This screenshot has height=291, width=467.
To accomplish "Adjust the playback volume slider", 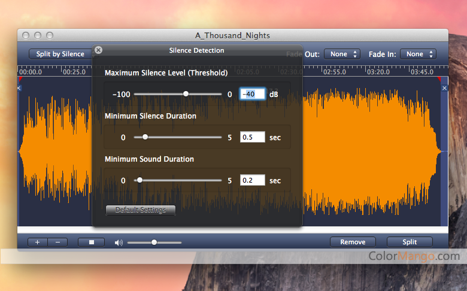I will pos(154,242).
